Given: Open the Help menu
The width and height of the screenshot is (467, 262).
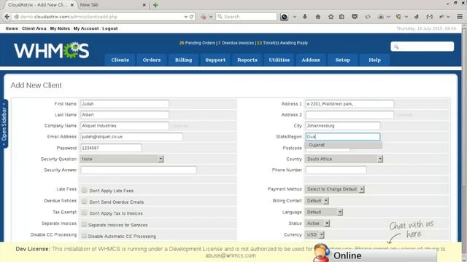Looking at the screenshot, I should click(374, 60).
